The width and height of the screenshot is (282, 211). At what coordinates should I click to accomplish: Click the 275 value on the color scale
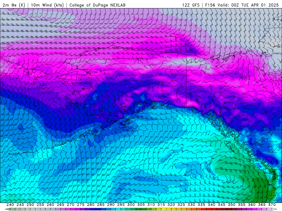coord(81,205)
